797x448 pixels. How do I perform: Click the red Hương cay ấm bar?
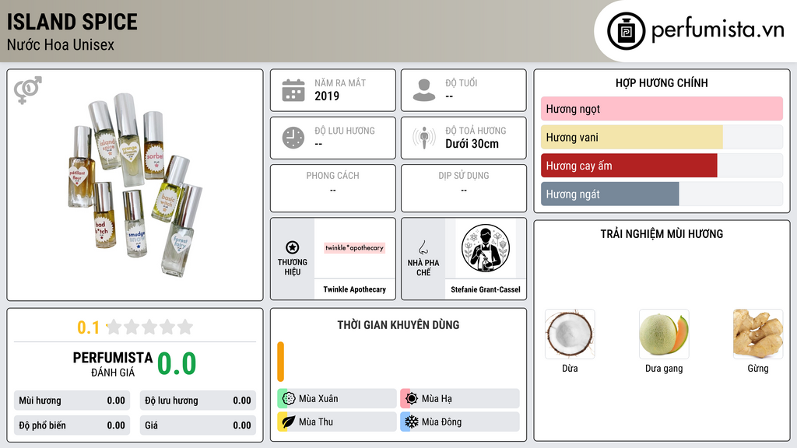(x=629, y=166)
